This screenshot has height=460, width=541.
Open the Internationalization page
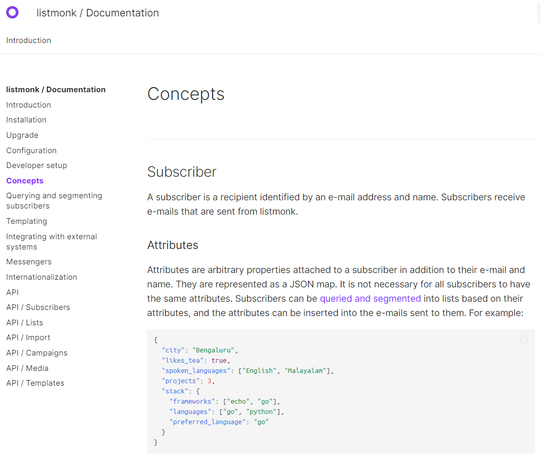coord(41,277)
